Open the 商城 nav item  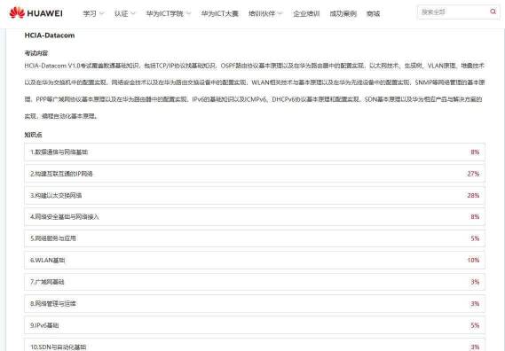pyautogui.click(x=373, y=13)
